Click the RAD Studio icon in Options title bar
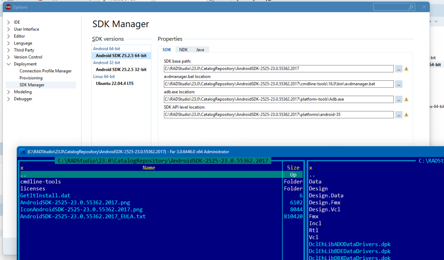The height and width of the screenshot is (260, 444). 8,7
